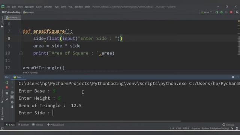This screenshot has width=240, height=135.
Task: Close the Area.py editor tab
Action: 19,18
